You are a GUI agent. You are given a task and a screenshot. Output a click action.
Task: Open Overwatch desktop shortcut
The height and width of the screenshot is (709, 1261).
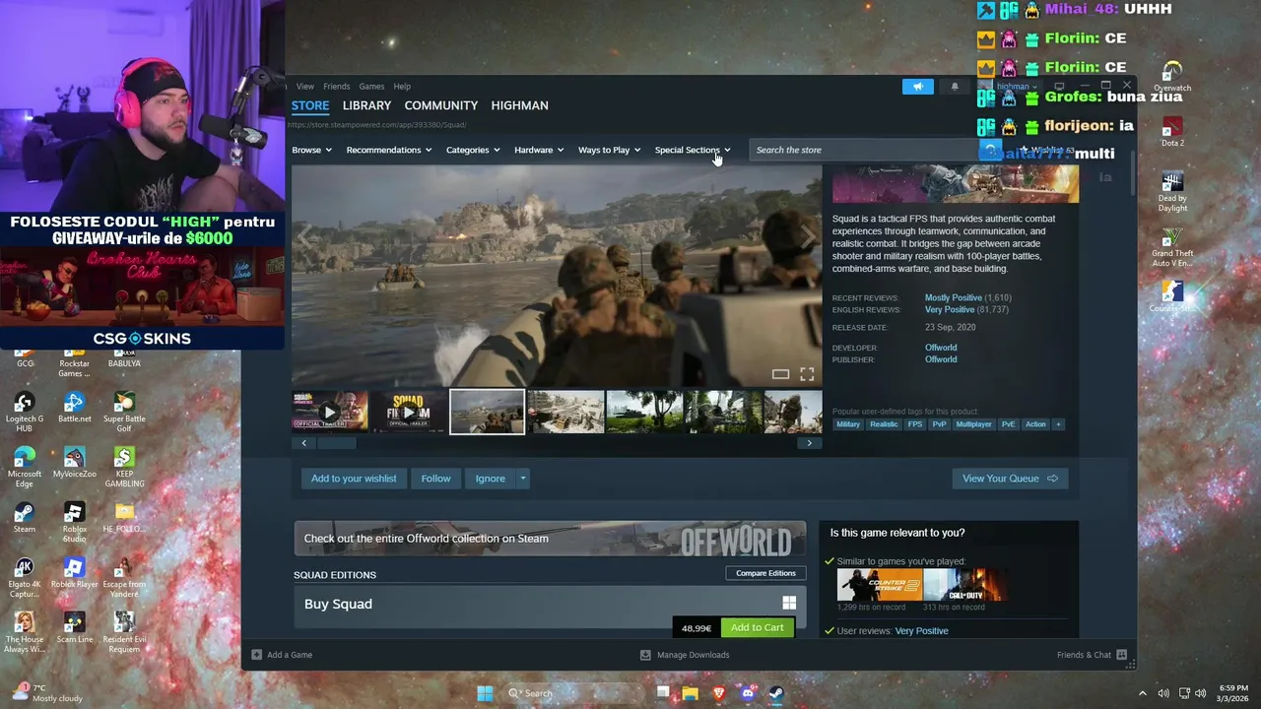pyautogui.click(x=1172, y=76)
